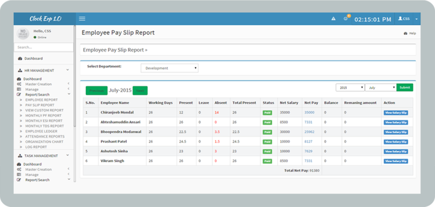Open VIEW CUSTOM REPORT in sidebar
The height and width of the screenshot is (207, 435).
45,110
